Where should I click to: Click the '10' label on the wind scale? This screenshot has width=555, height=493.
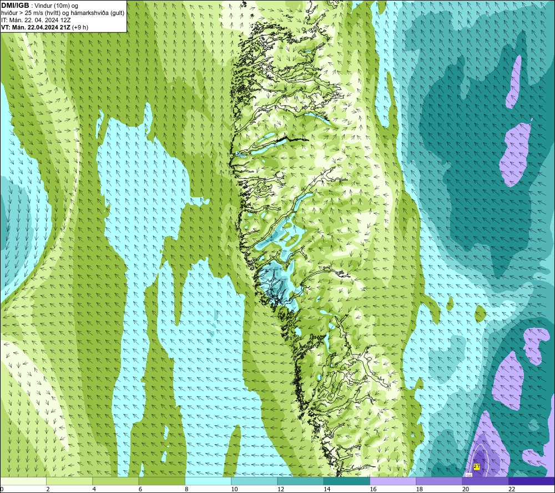pos(235,490)
